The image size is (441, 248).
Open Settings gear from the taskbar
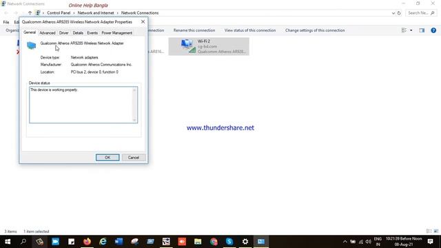(x=245, y=242)
